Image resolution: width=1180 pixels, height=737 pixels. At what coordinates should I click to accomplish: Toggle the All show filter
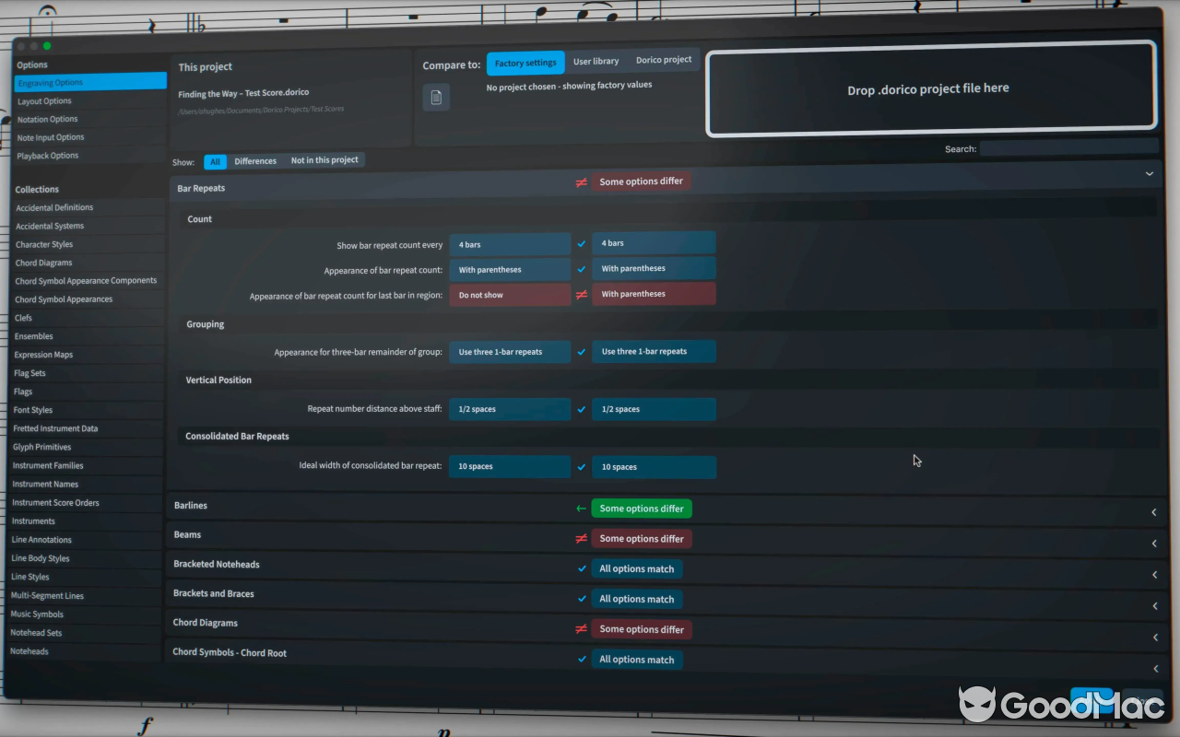pyautogui.click(x=215, y=160)
